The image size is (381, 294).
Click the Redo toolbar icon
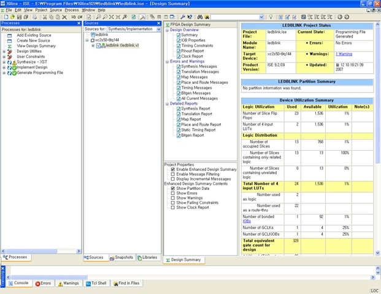80,17
